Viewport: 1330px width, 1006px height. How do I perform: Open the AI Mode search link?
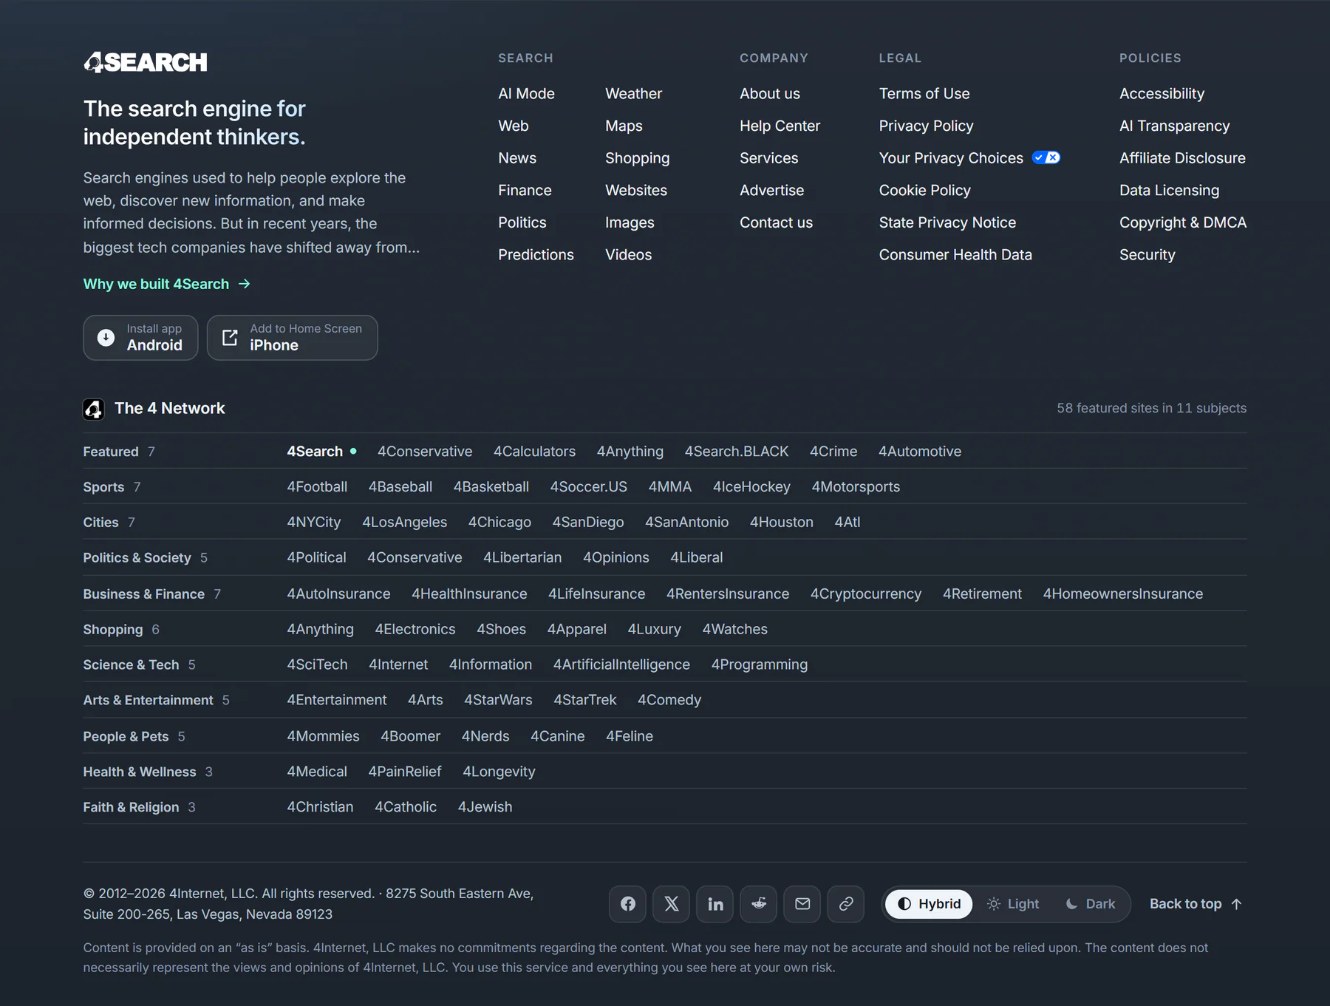coord(526,94)
